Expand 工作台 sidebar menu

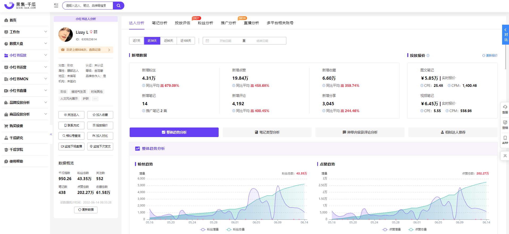coord(25,32)
